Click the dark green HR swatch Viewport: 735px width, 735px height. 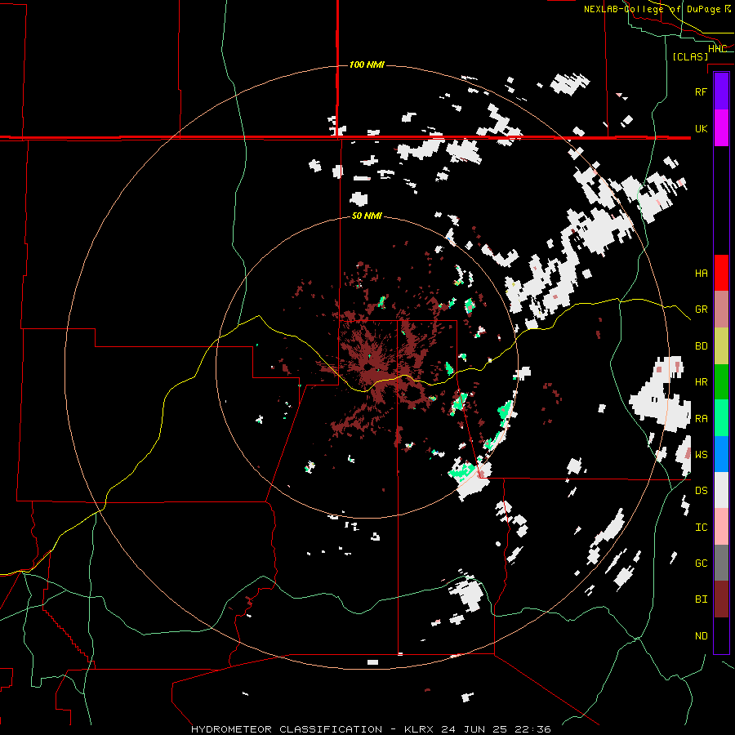pos(721,382)
